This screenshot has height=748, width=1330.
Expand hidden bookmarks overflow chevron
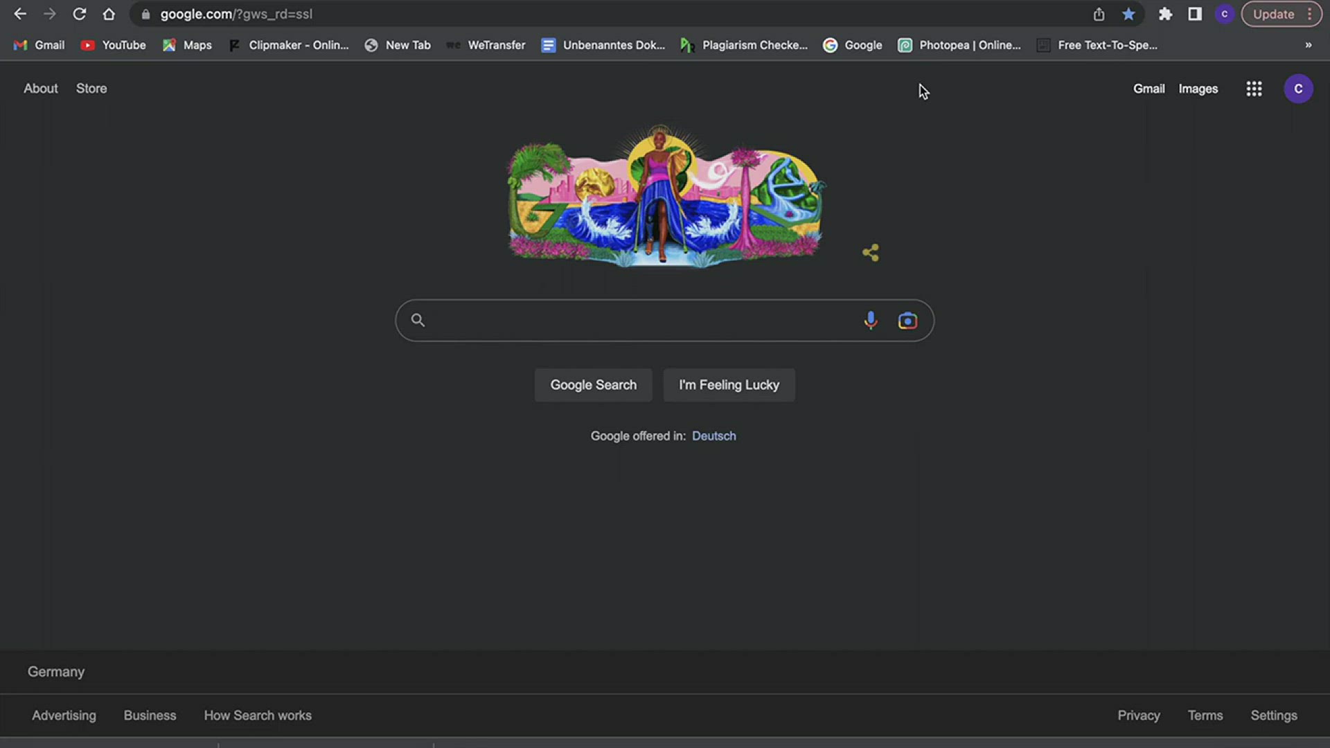coord(1309,45)
